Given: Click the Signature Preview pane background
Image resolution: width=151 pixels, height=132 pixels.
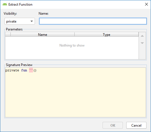Looking at the screenshot, I should coord(75,94).
